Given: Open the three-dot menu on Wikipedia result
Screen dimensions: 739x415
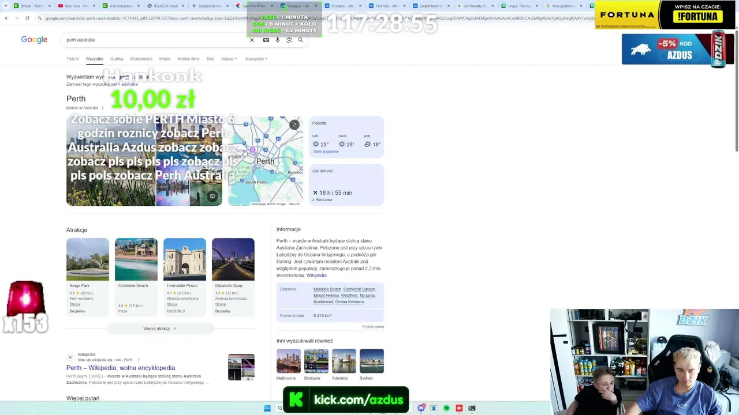Looking at the screenshot, I should click(x=139, y=360).
